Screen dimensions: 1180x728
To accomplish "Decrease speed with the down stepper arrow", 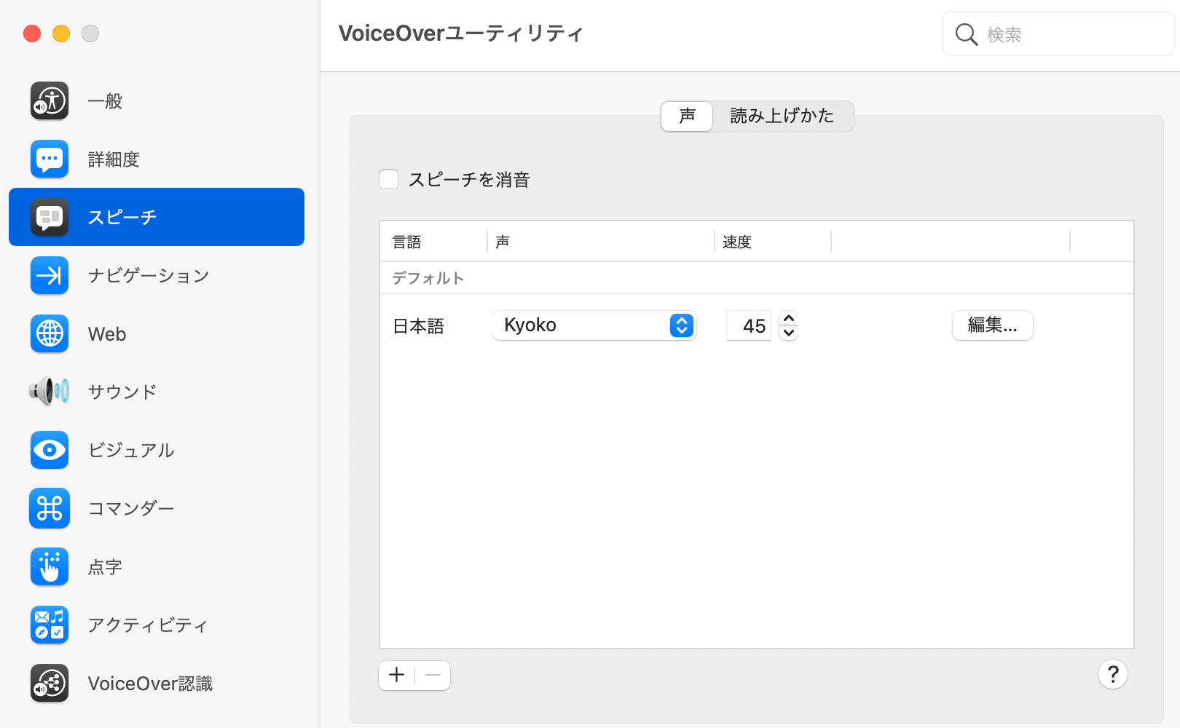I will (789, 333).
